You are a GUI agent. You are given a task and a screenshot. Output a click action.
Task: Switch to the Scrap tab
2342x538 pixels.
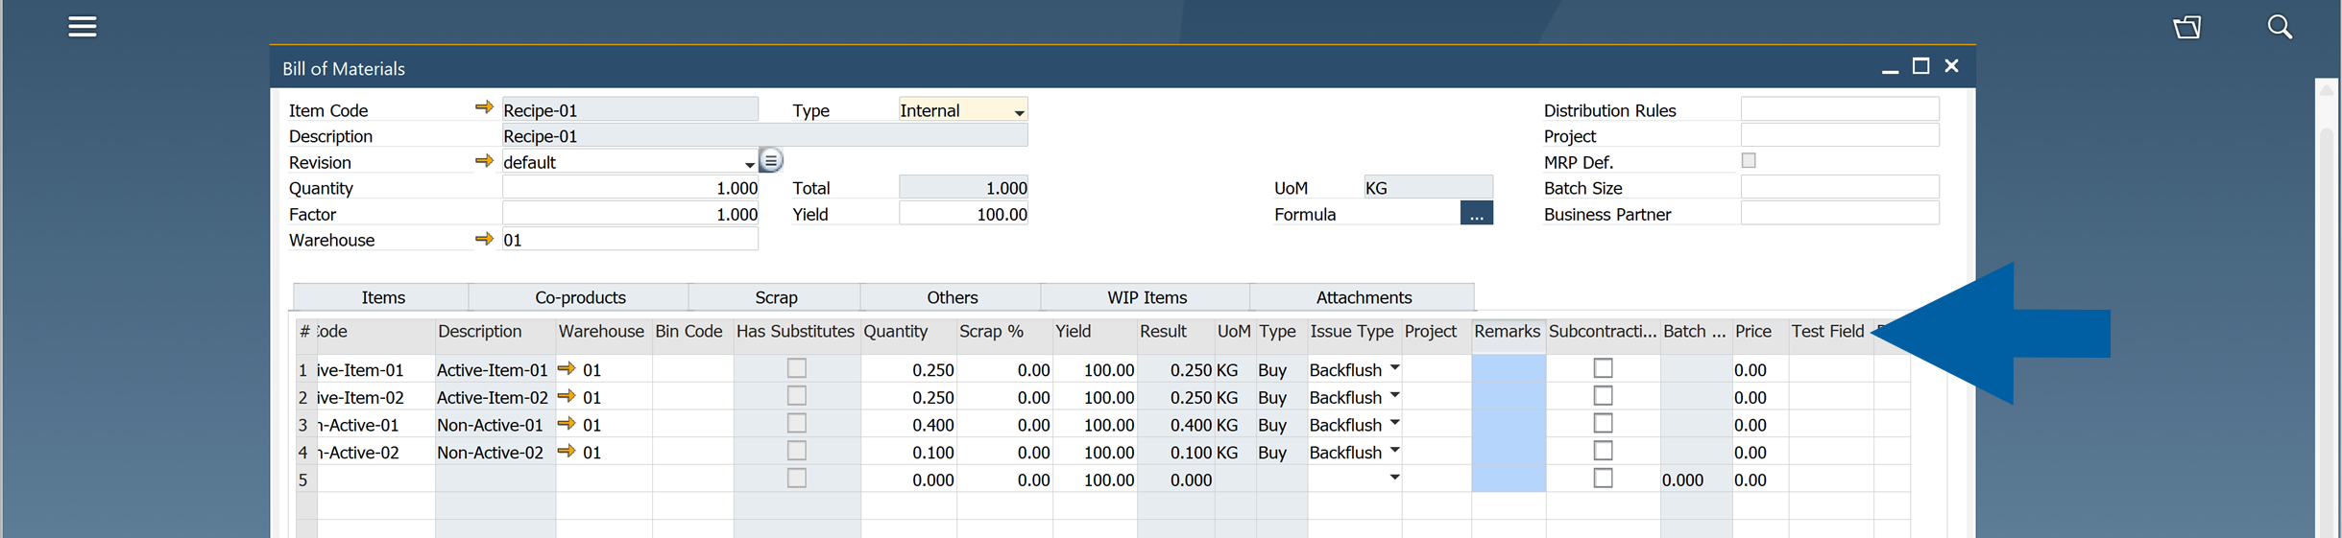[776, 297]
